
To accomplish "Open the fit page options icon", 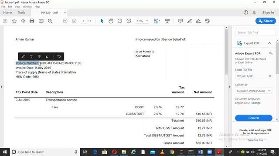I will coord(157,21).
